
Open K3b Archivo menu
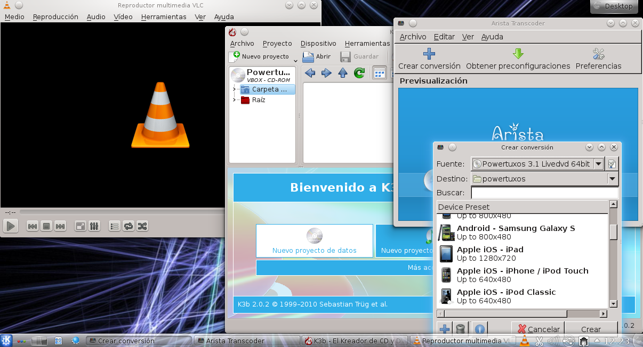[242, 43]
